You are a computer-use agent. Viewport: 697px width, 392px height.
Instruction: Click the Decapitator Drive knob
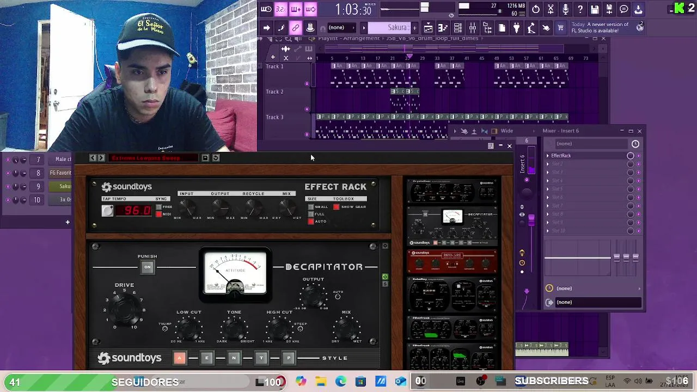[124, 309]
